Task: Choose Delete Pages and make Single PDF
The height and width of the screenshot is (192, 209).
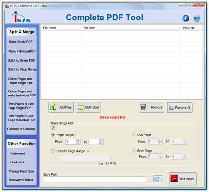Action: 20,81
